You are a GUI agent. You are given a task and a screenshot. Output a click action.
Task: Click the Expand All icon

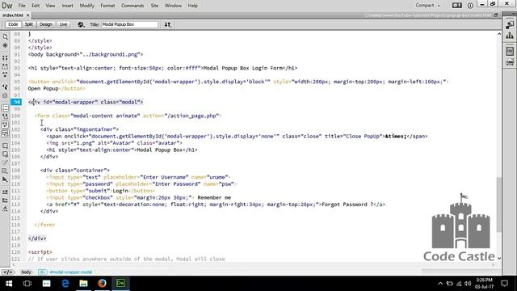[5, 75]
